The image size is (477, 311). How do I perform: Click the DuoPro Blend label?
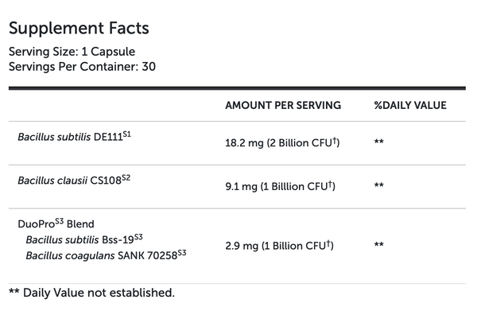tap(56, 224)
